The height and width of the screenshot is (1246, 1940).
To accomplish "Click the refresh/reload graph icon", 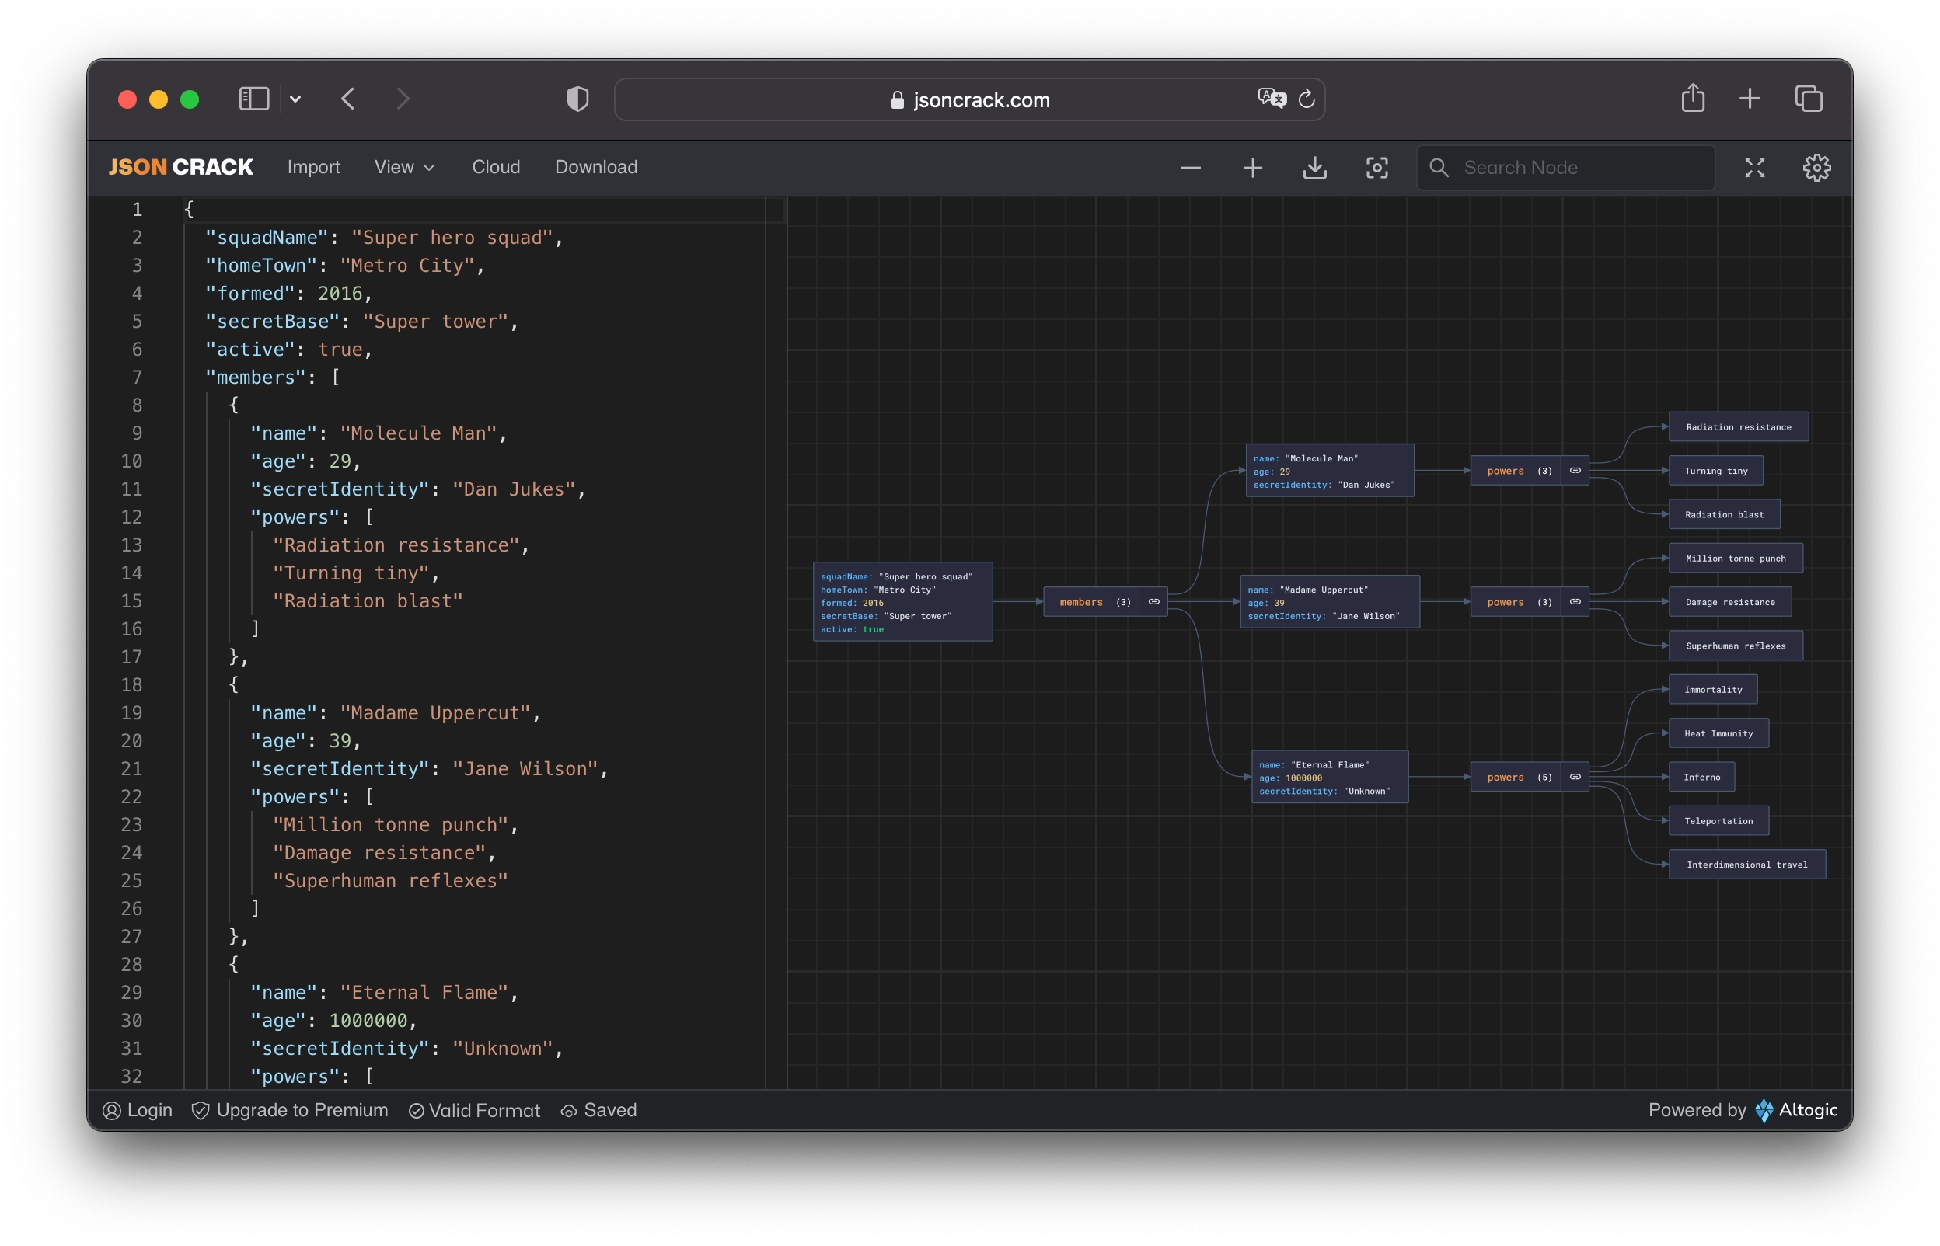I will [x=1307, y=97].
